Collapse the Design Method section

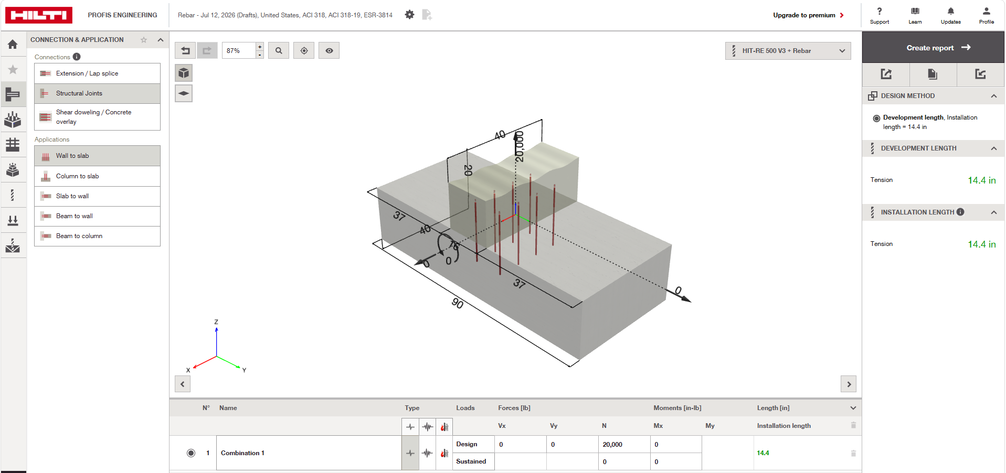tap(994, 96)
